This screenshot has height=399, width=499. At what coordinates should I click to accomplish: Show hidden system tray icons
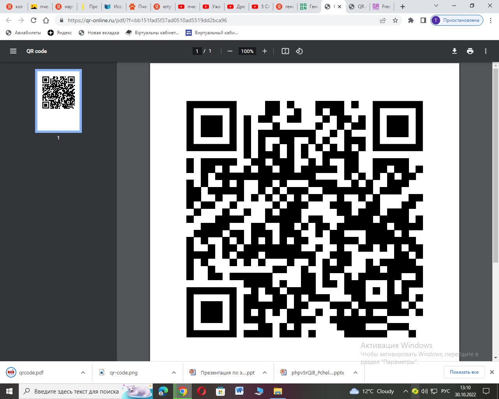pyautogui.click(x=406, y=391)
